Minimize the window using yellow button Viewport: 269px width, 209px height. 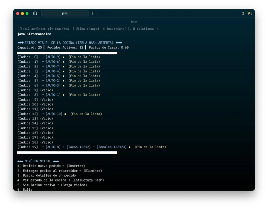(22, 13)
